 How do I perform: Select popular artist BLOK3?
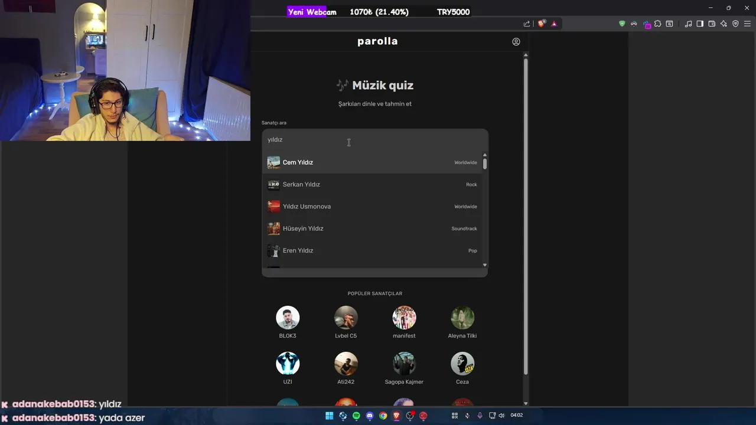tap(288, 322)
